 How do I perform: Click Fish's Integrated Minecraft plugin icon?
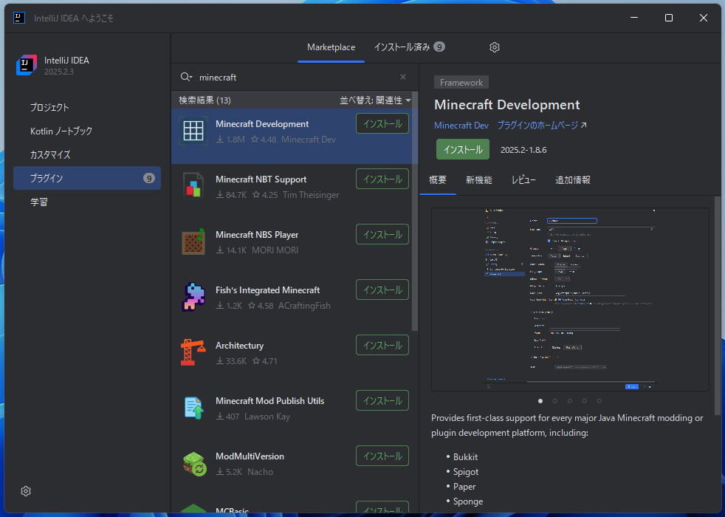(192, 297)
